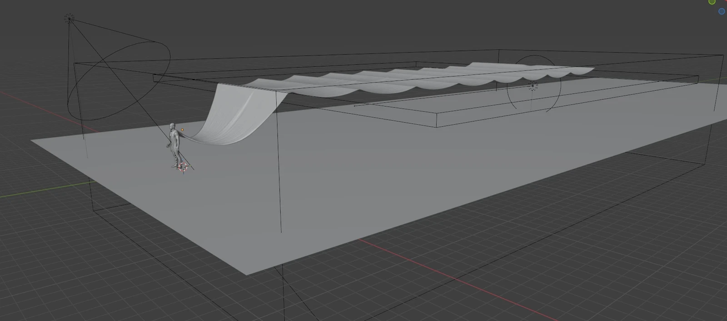Click the blue negative Z gizmo circle
The width and height of the screenshot is (727, 321).
click(722, 11)
